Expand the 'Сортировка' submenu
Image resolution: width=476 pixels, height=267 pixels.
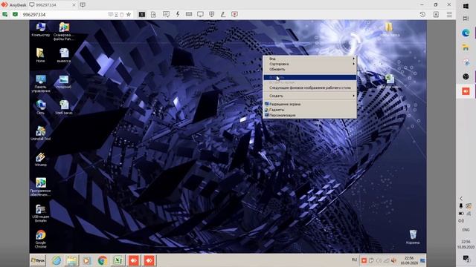(x=309, y=64)
